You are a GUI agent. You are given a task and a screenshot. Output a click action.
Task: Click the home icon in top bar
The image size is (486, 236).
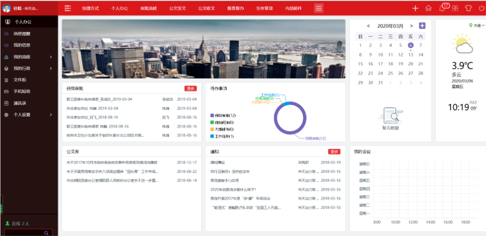[x=428, y=8]
